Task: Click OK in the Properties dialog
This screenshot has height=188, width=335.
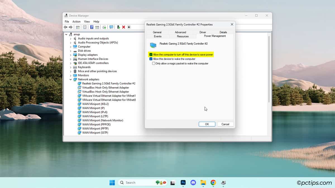Action: pos(207,124)
